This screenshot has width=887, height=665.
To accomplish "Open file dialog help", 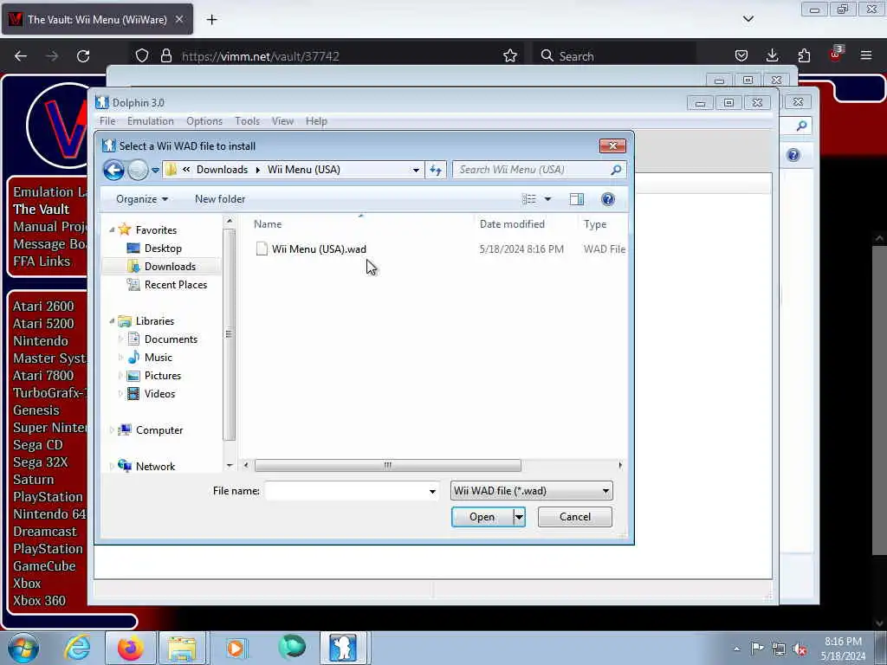I will (608, 199).
